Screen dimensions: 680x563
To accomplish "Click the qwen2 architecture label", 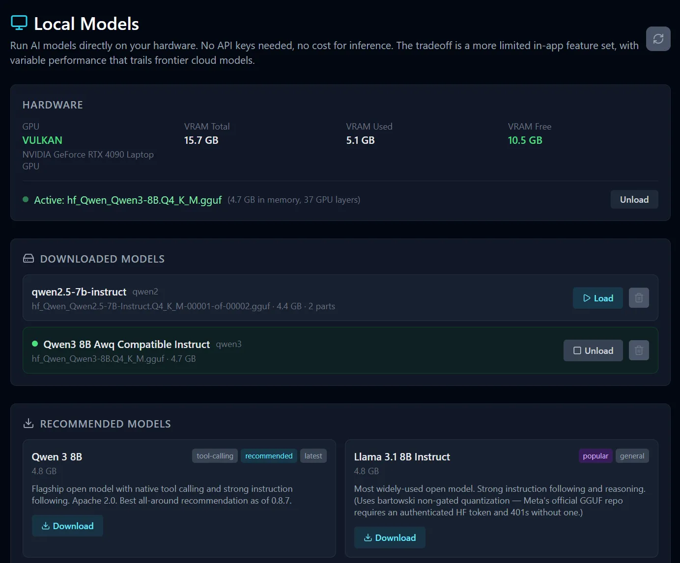I will [145, 292].
